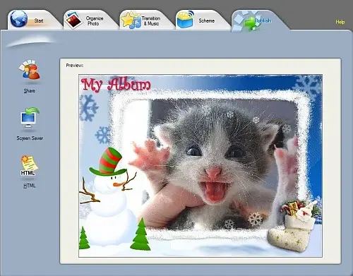This screenshot has width=353, height=276.
Task: Click the HTML note icon
Action: tap(29, 166)
